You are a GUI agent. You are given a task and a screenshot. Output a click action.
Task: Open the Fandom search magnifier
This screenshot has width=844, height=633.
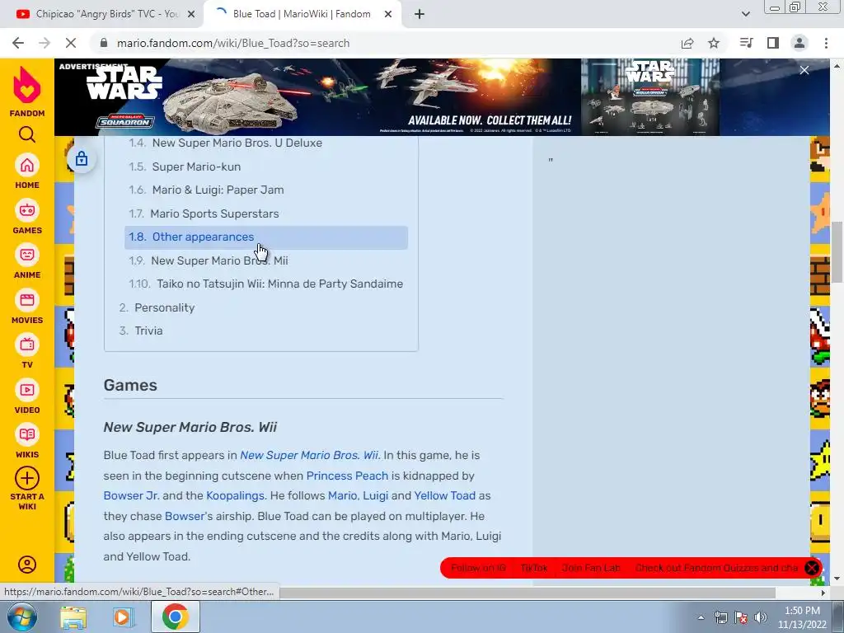[27, 134]
